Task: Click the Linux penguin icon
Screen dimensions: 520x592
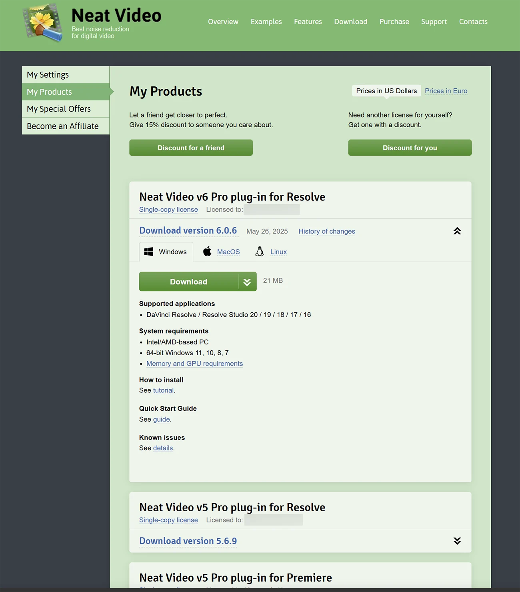Action: pyautogui.click(x=260, y=252)
